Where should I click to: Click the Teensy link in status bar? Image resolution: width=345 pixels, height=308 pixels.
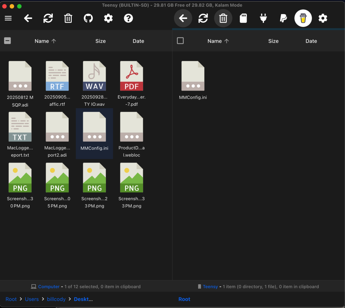[210, 287]
